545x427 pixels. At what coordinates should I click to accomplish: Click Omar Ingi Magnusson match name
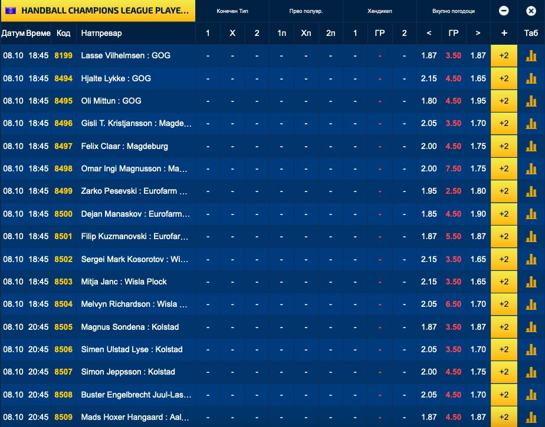tap(136, 168)
